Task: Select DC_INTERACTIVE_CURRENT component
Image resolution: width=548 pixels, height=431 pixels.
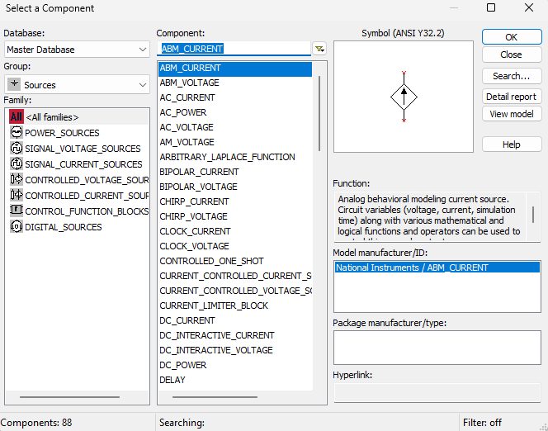Action: pyautogui.click(x=235, y=335)
